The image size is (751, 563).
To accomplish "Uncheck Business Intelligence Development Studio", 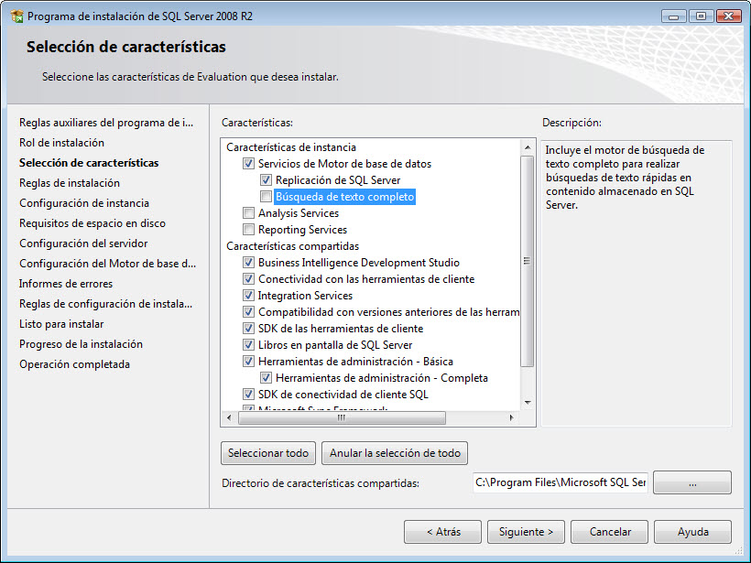I will coord(248,263).
